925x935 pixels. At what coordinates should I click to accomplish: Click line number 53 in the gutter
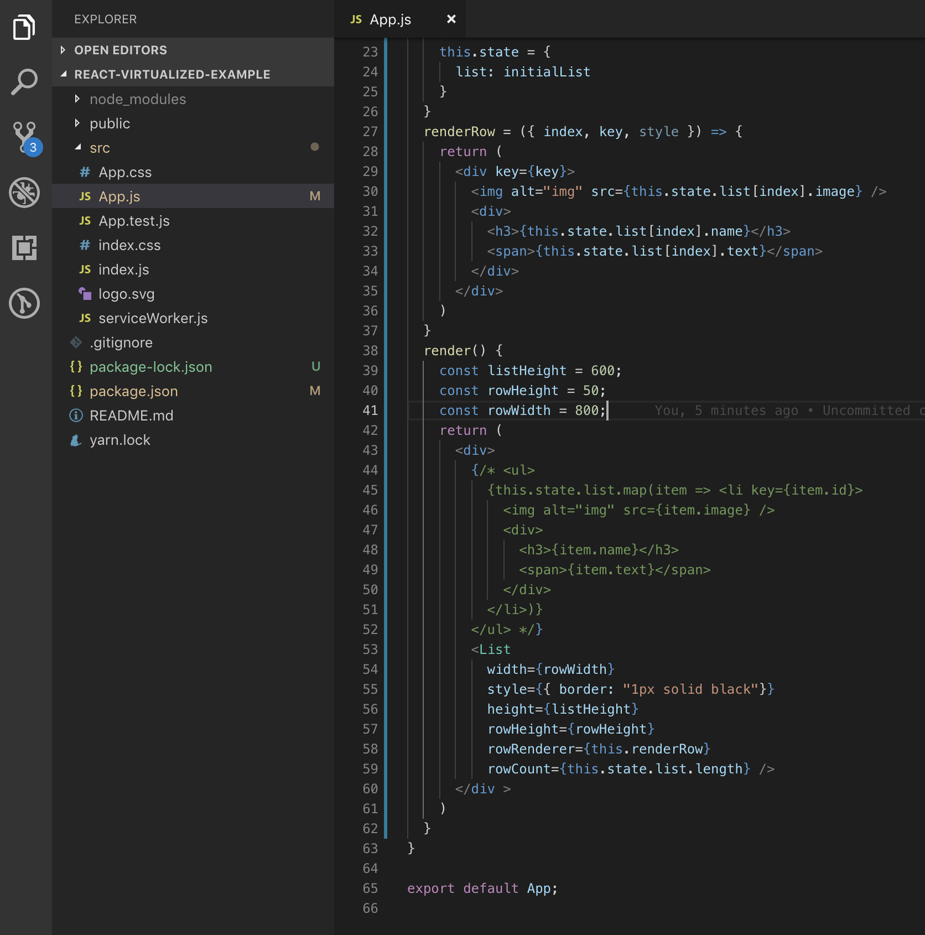point(370,649)
